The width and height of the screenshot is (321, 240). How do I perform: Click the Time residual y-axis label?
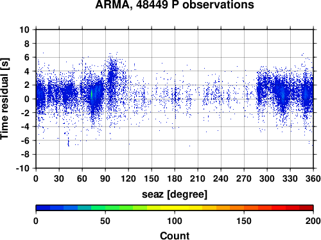(x=4, y=99)
